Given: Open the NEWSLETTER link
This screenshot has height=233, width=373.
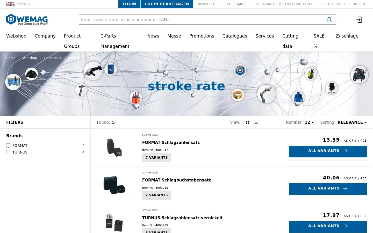Looking at the screenshot, I should pos(208,4).
